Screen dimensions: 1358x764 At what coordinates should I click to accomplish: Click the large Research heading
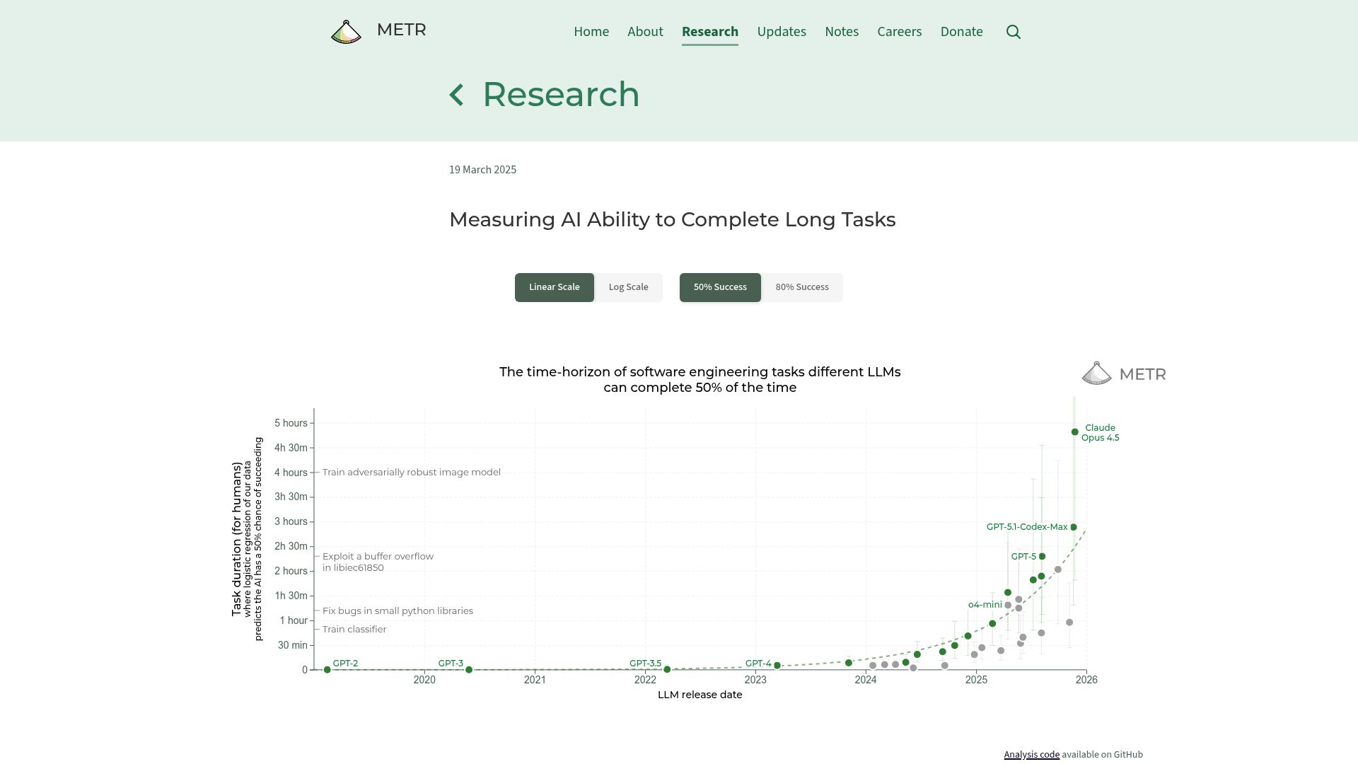click(561, 94)
